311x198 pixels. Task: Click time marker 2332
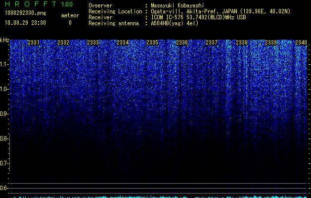coord(63,42)
